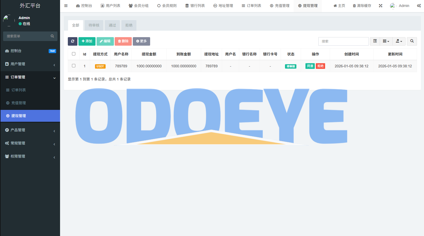The image size is (424, 236).
Task: Click the green 同意 approve button
Action: click(x=310, y=66)
